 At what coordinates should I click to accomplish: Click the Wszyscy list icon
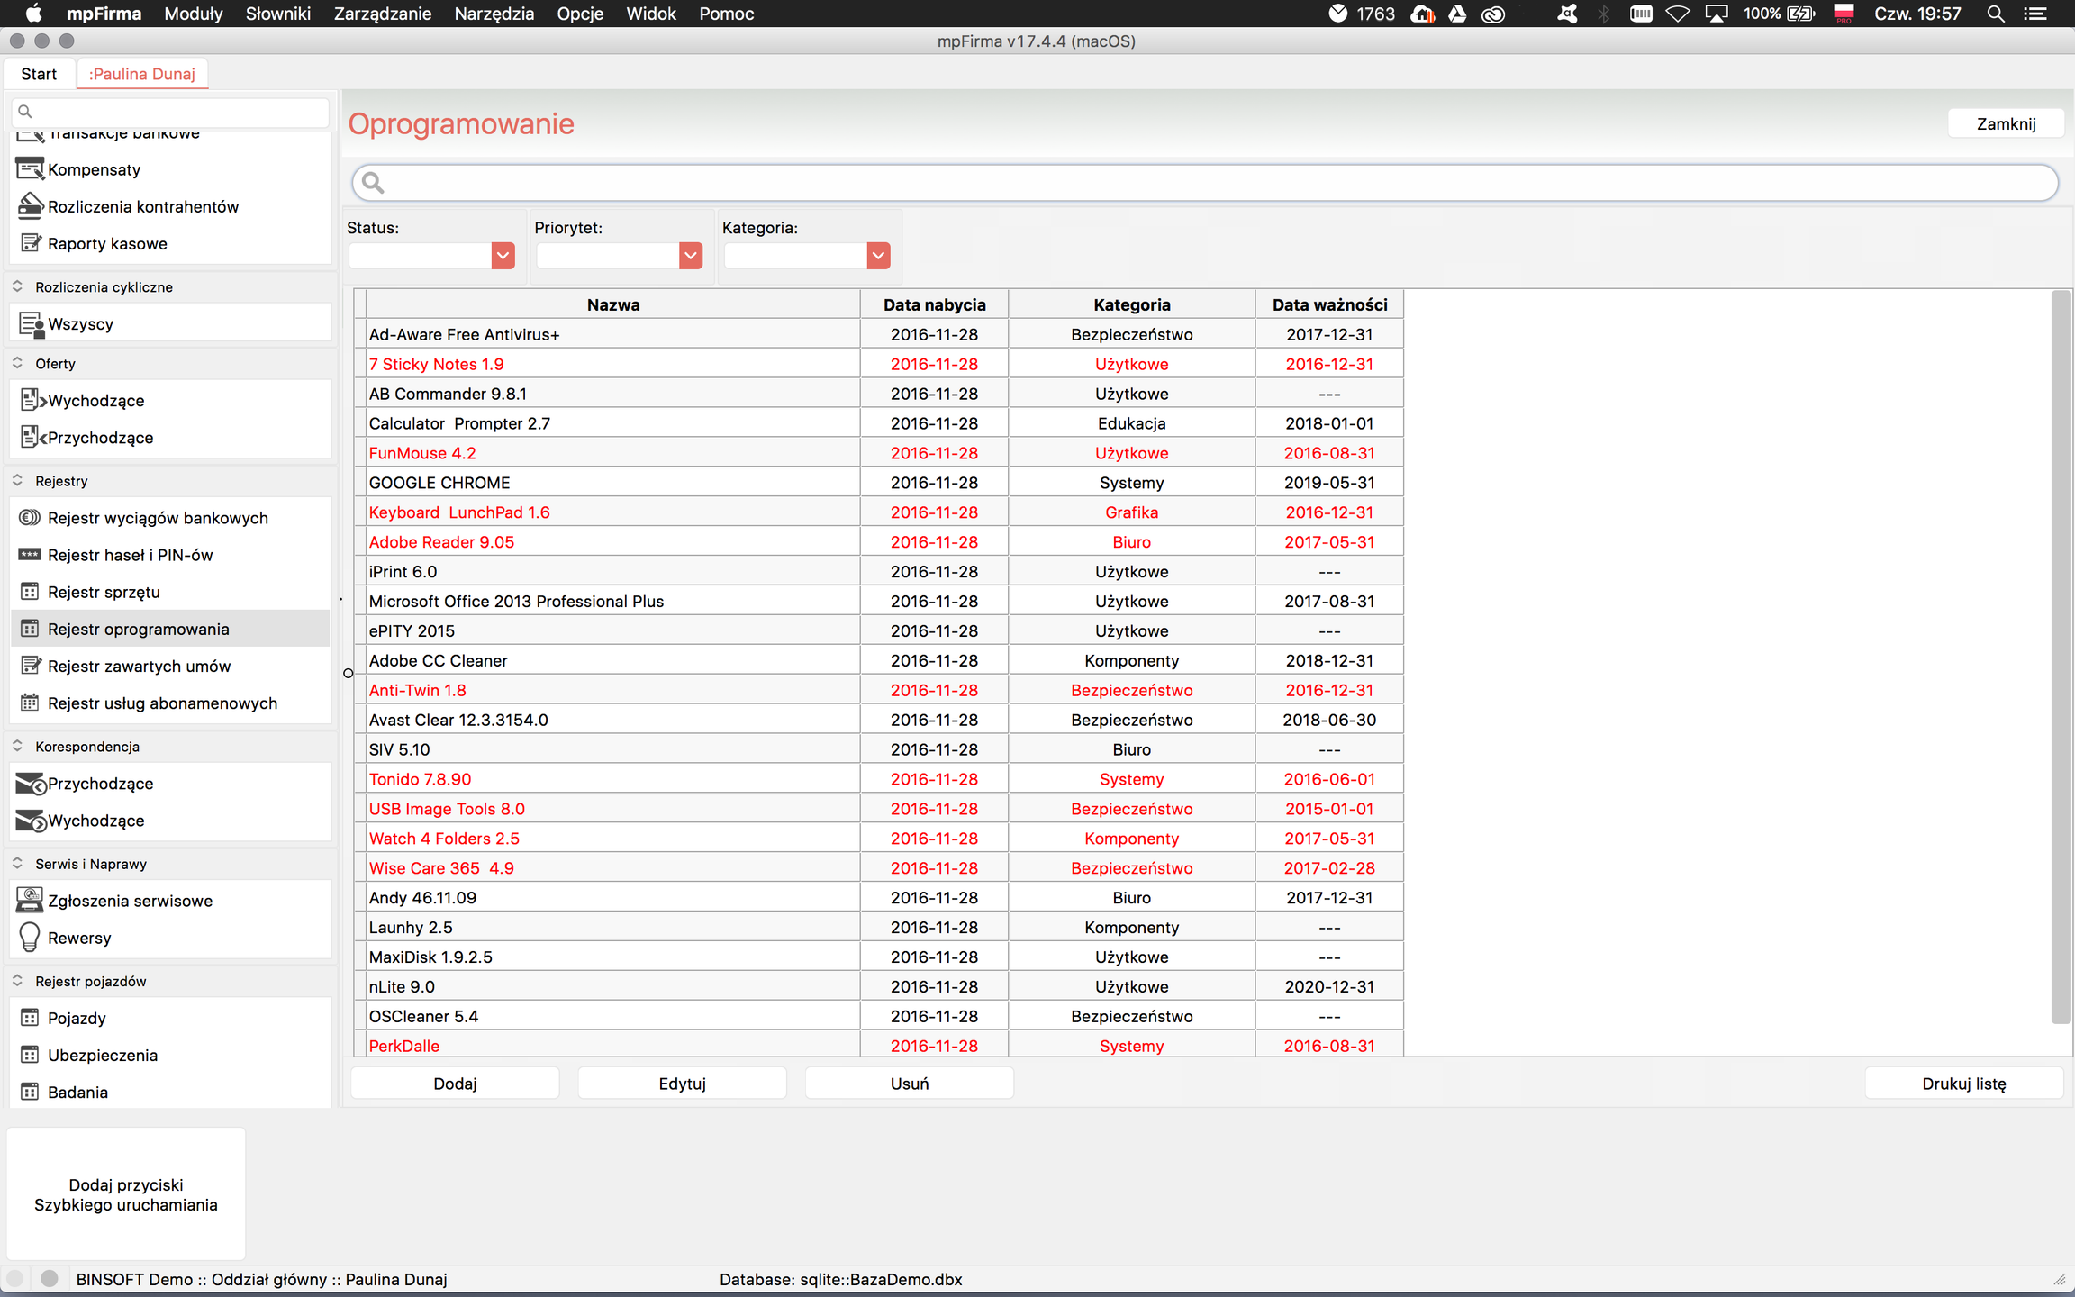point(31,324)
